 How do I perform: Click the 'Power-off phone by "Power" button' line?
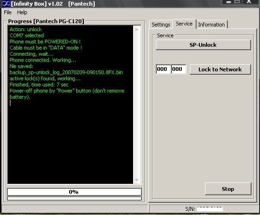[67, 91]
